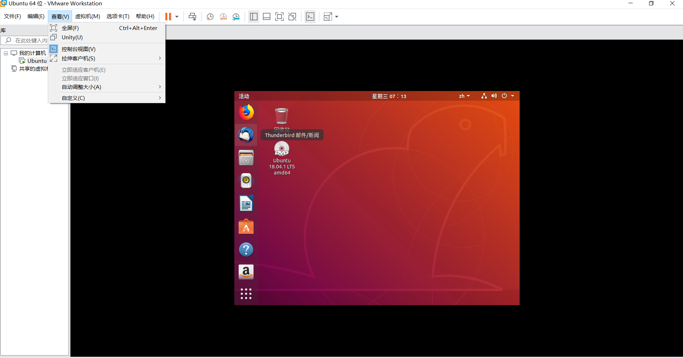Toggle the console view toolbar button
683x358 pixels.
pyautogui.click(x=310, y=17)
